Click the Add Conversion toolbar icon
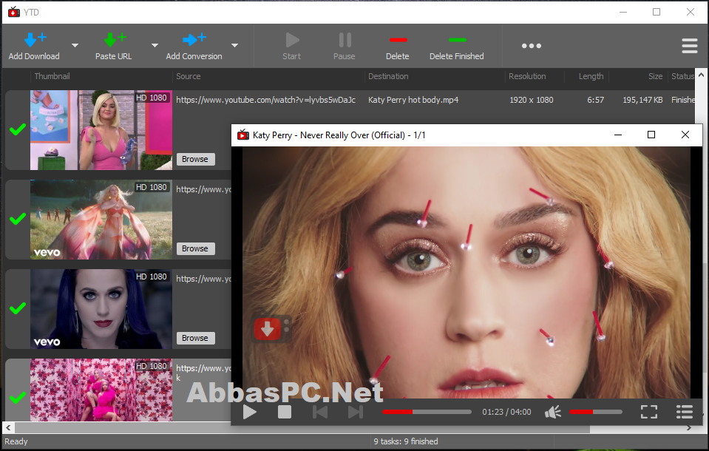Viewport: 709px width, 451px height. [194, 40]
